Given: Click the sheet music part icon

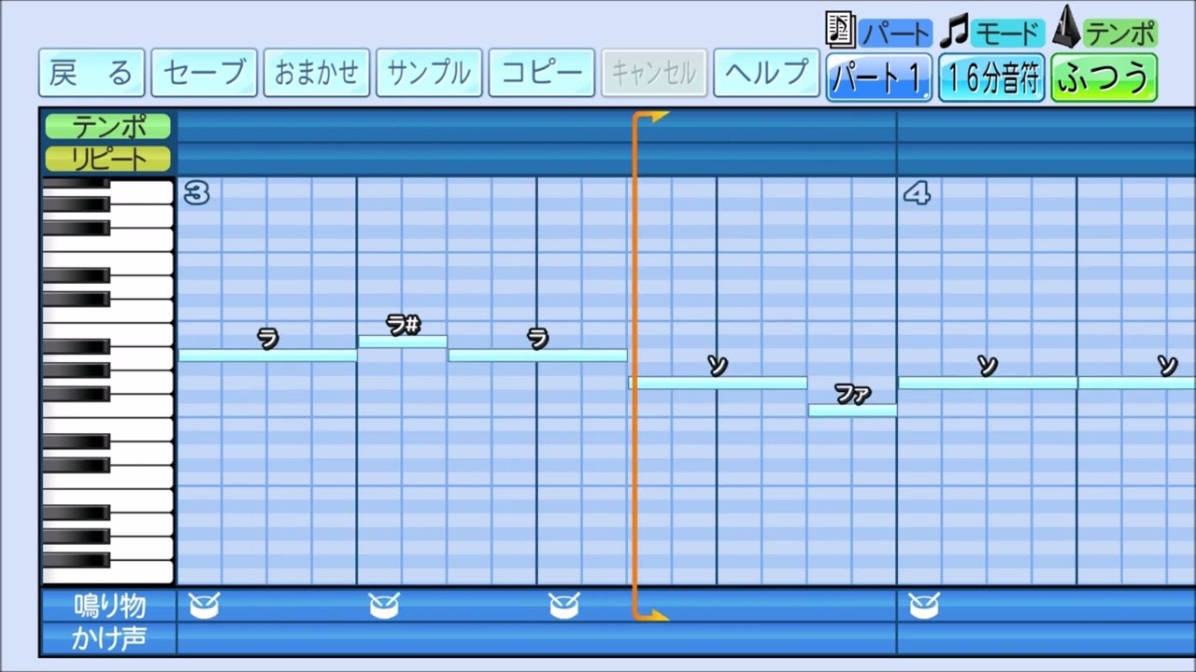Looking at the screenshot, I should [841, 31].
